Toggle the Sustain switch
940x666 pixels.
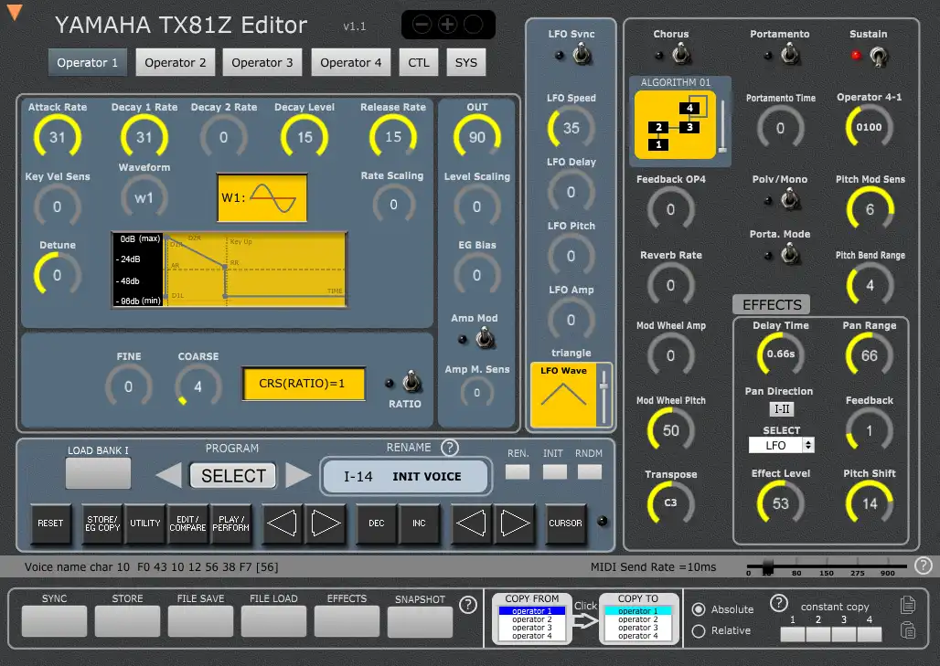879,57
